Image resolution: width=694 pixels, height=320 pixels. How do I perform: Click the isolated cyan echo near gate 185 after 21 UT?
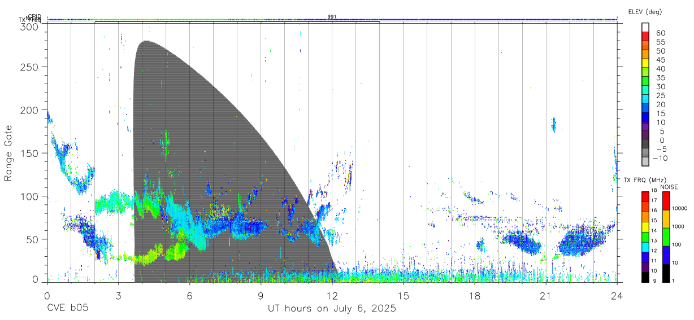click(x=554, y=124)
